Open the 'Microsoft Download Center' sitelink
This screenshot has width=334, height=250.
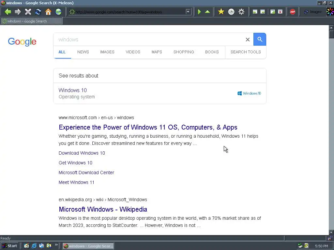point(86,173)
